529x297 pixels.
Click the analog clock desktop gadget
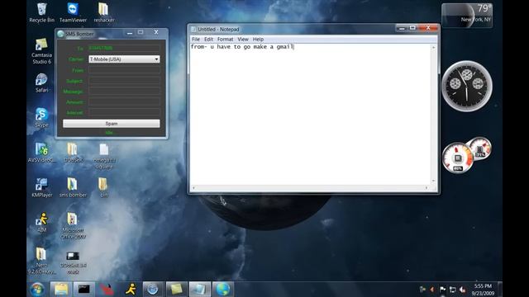click(467, 86)
